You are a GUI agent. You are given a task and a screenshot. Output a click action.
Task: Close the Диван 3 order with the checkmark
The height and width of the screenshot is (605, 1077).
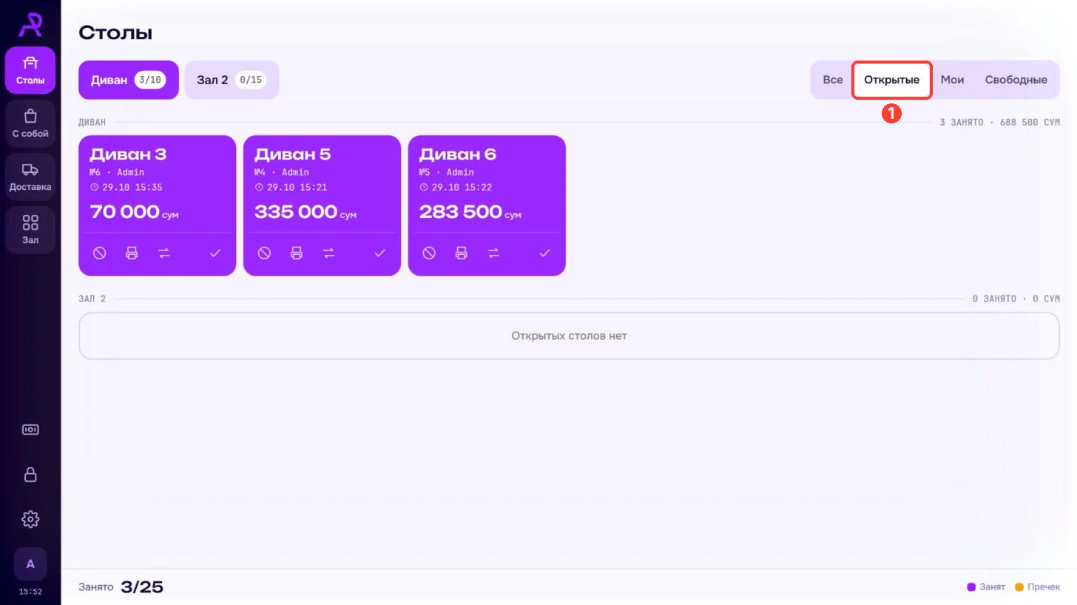pos(215,253)
